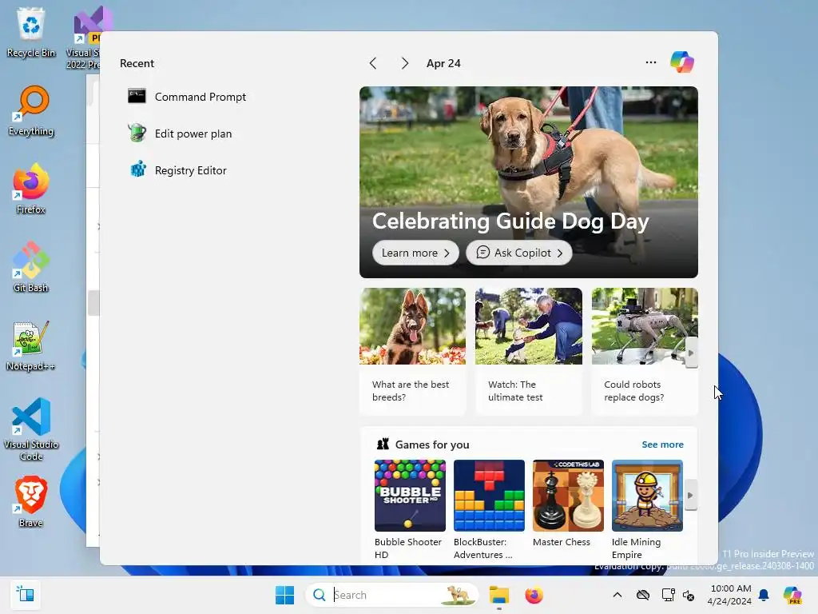Open Master Chess game tile

tap(568, 504)
